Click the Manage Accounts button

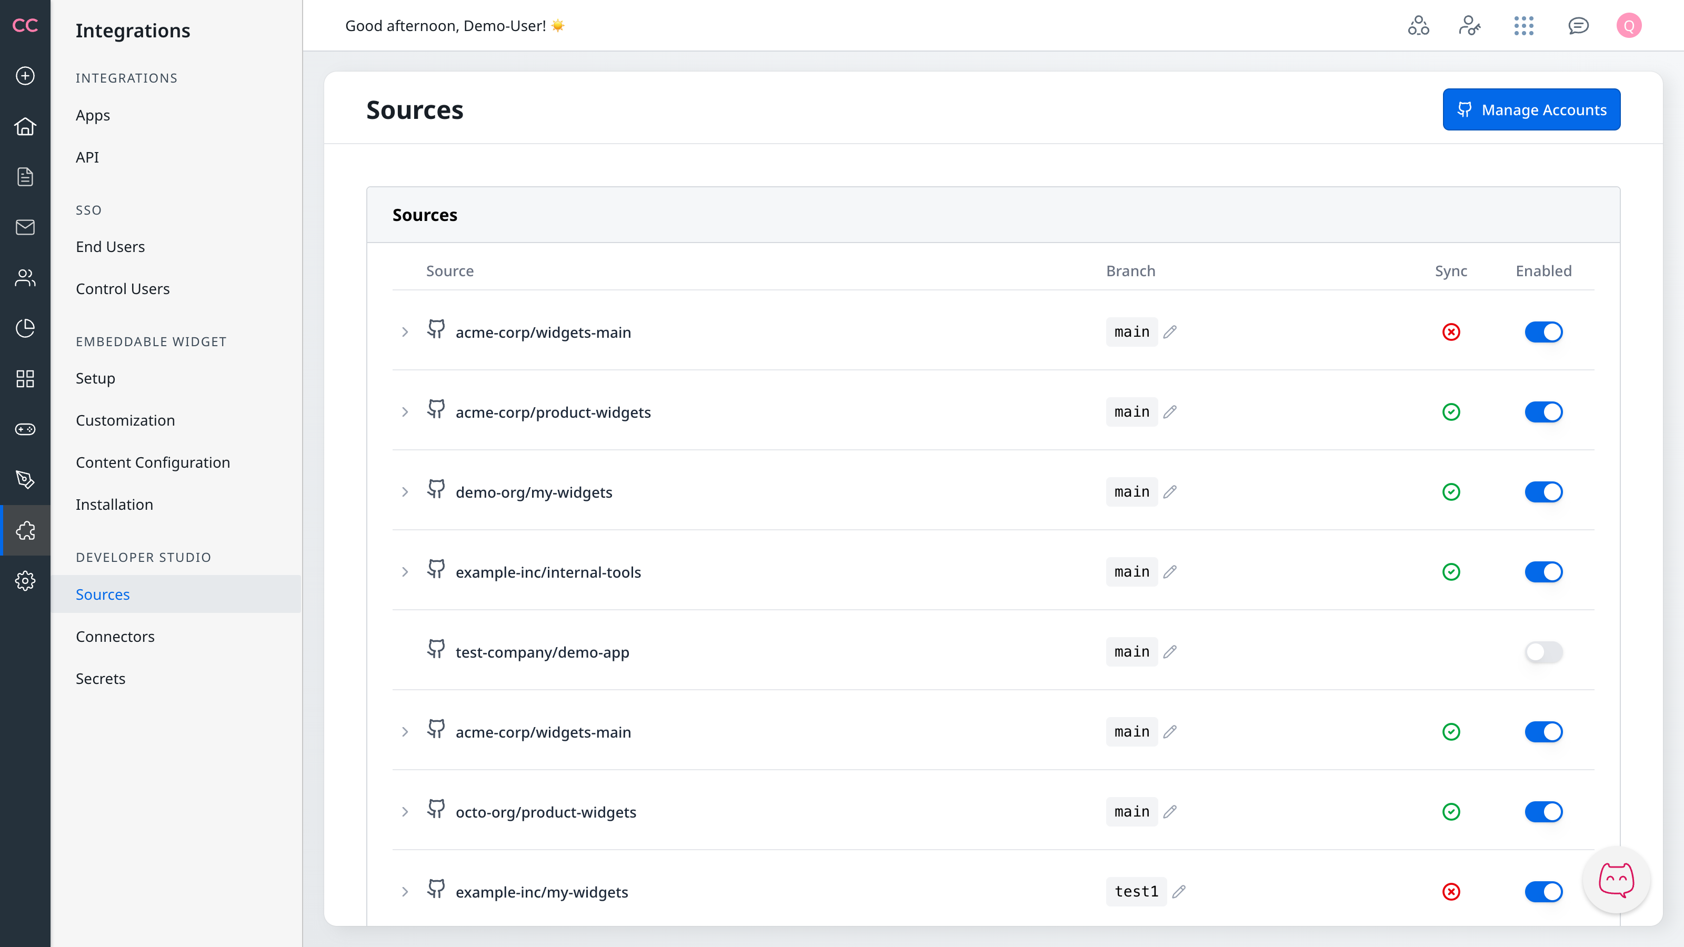click(1532, 109)
